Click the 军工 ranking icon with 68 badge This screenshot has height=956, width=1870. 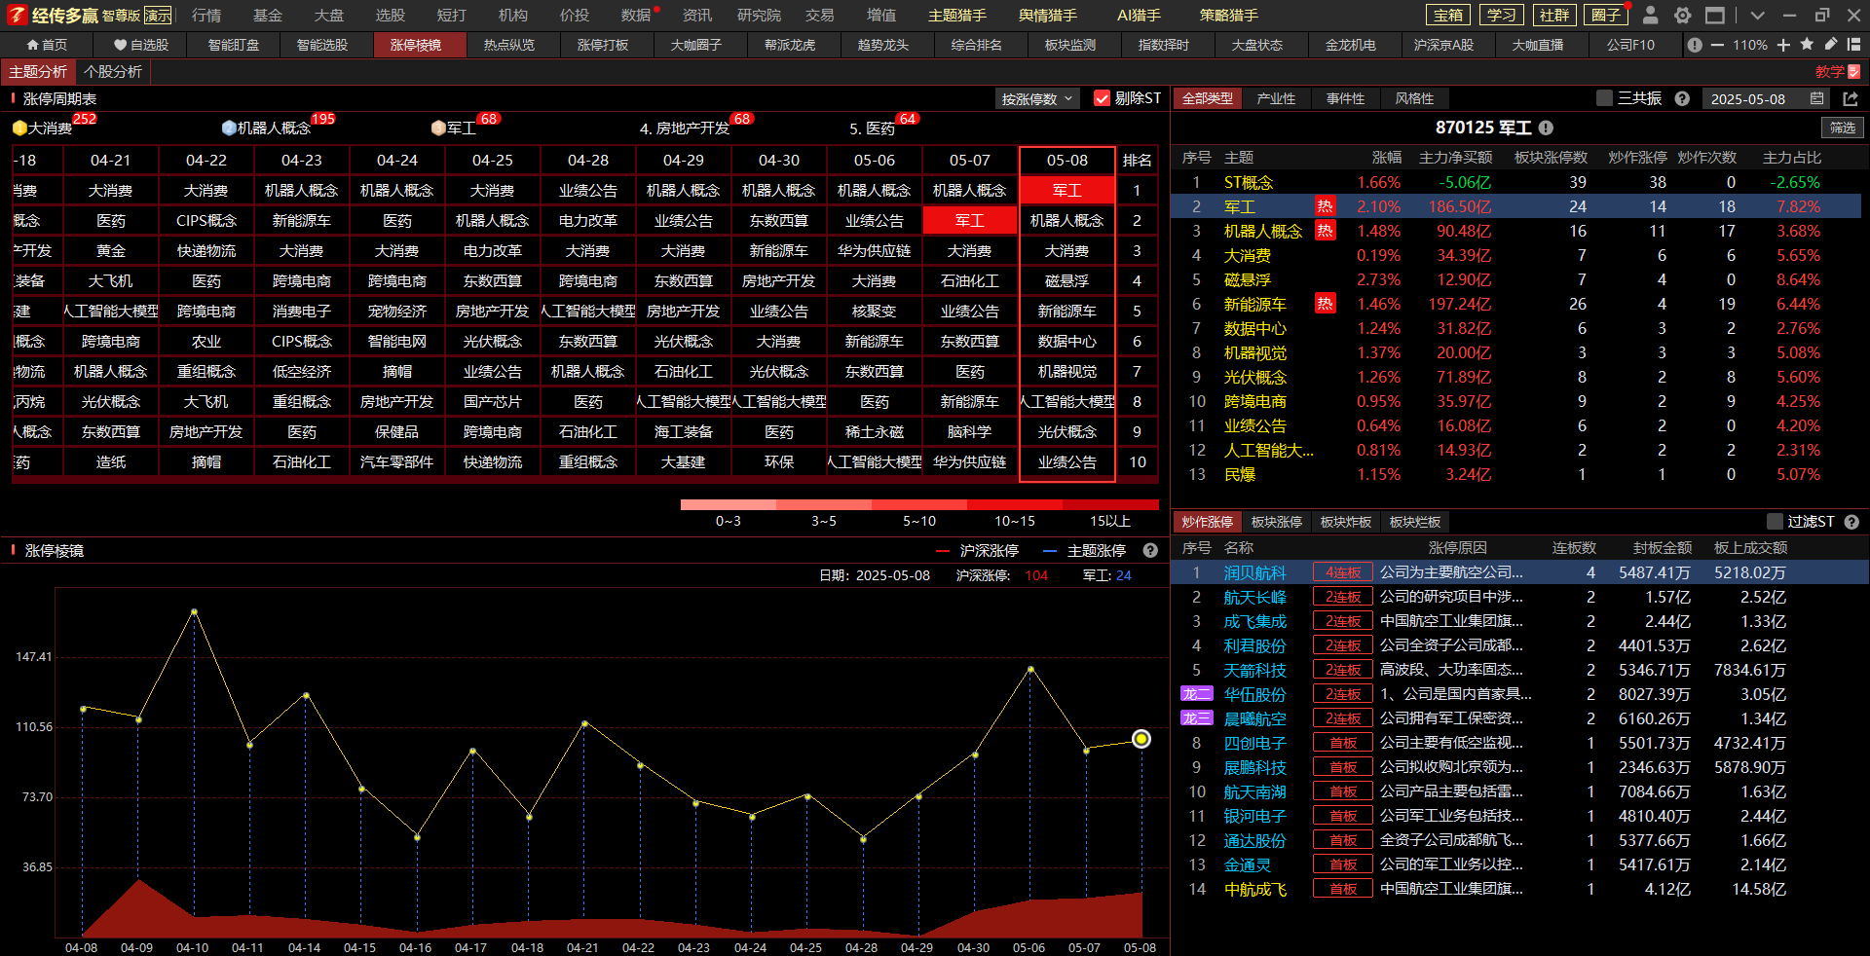pyautogui.click(x=438, y=128)
